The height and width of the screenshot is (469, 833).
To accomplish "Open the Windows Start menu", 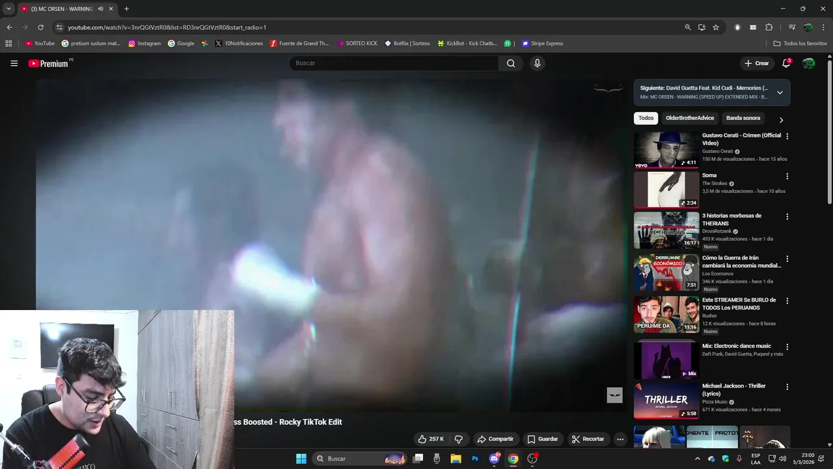I will pos(301,459).
